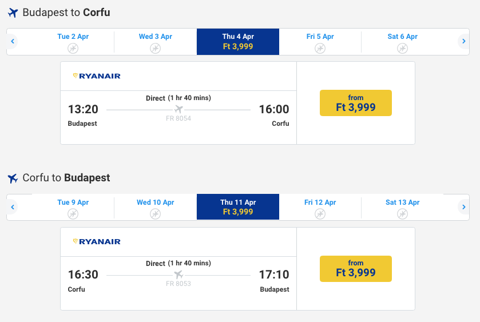Select outbound fare from Ft 3,999 button

coord(355,103)
